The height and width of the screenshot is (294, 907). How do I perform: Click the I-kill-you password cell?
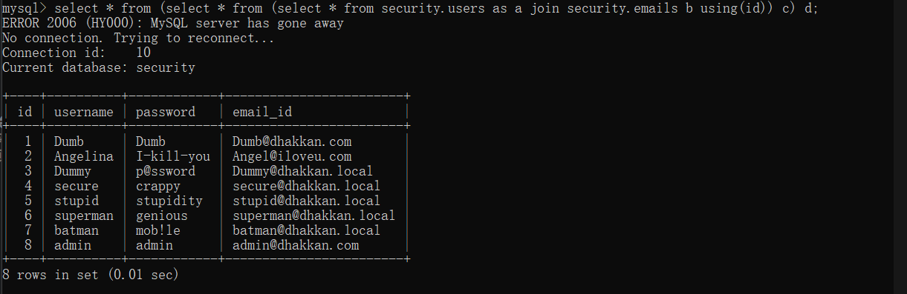[x=173, y=157]
